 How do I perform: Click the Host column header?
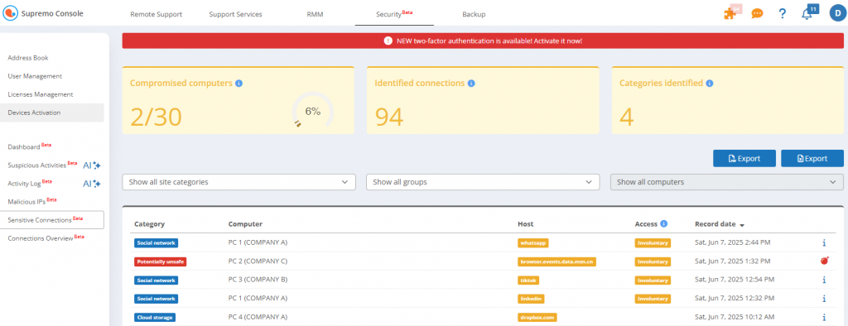pos(525,224)
